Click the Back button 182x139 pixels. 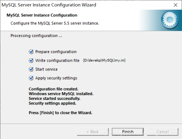pos(93,132)
